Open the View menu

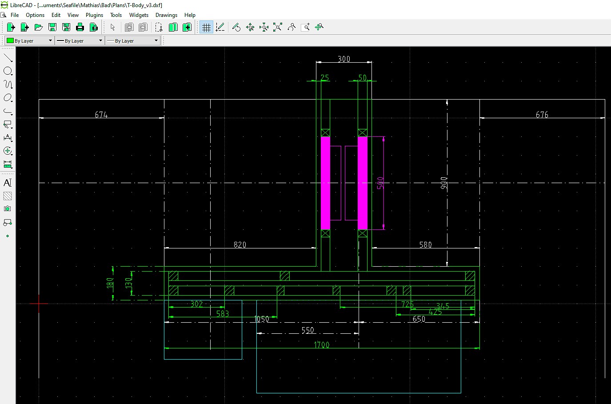(x=73, y=15)
